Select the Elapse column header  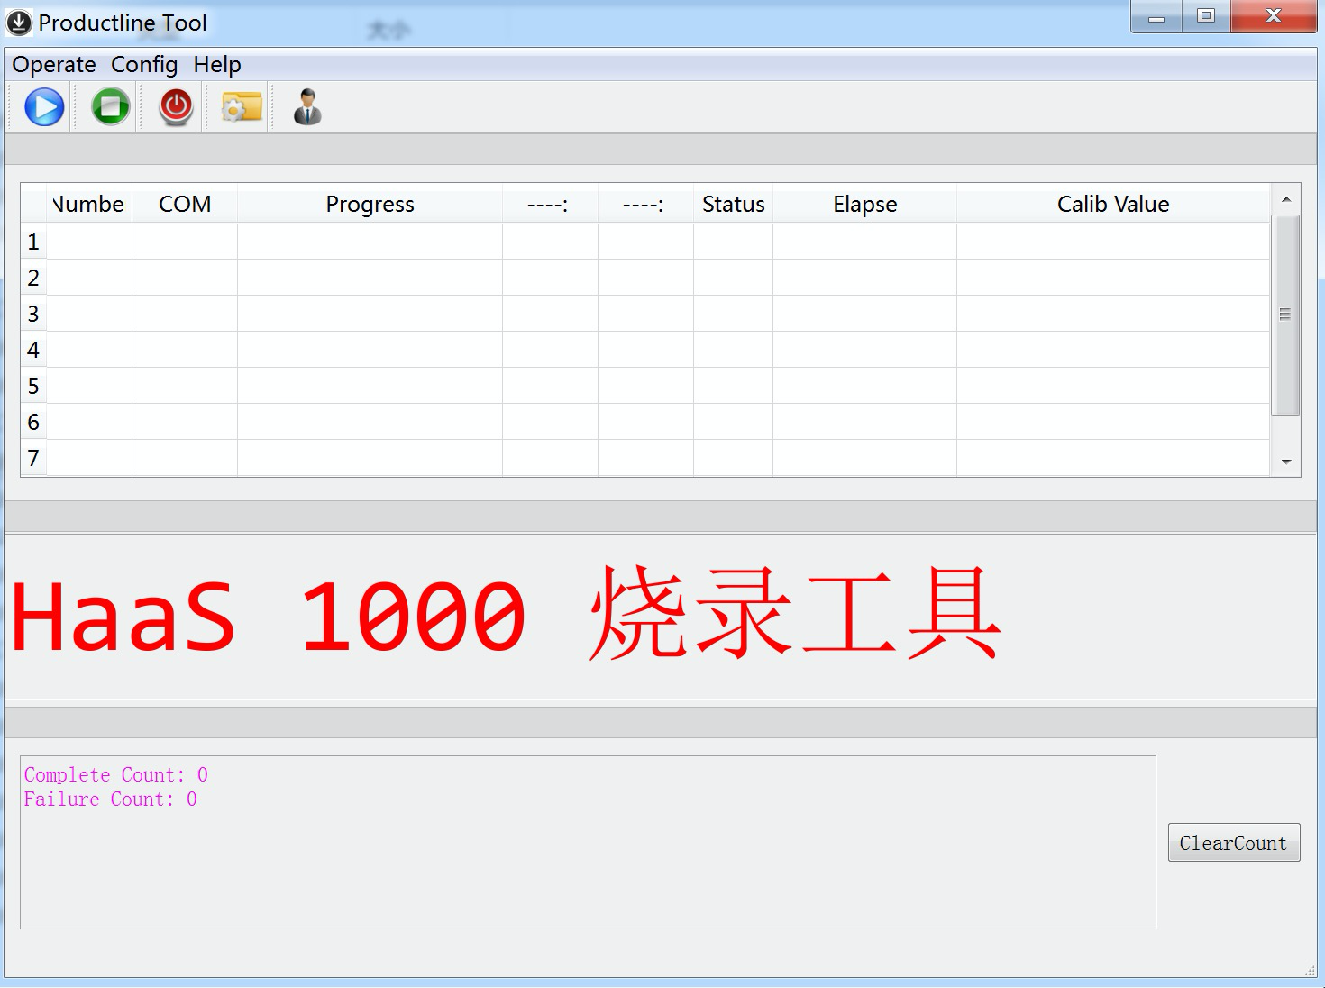click(x=864, y=204)
